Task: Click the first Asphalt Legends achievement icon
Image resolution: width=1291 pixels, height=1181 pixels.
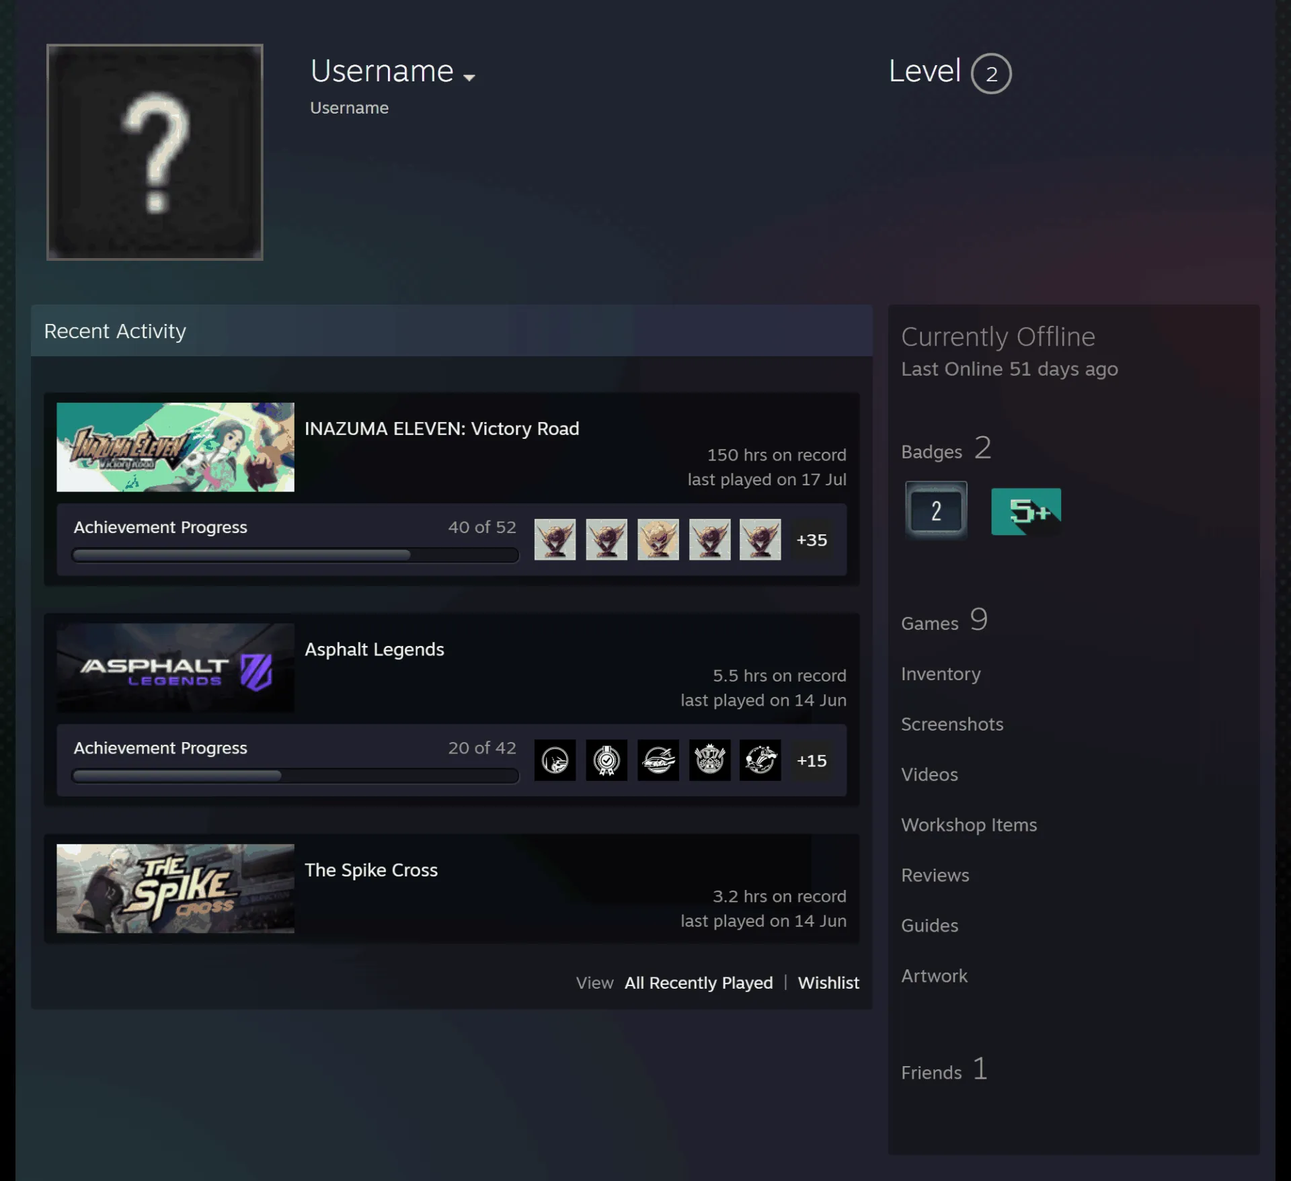Action: (x=555, y=760)
